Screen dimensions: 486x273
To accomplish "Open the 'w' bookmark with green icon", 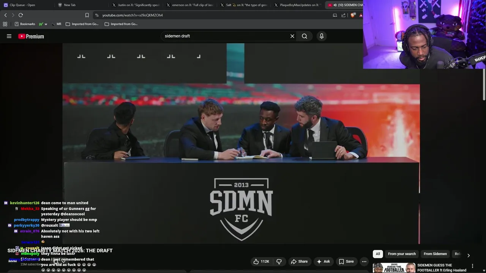I will (43, 24).
